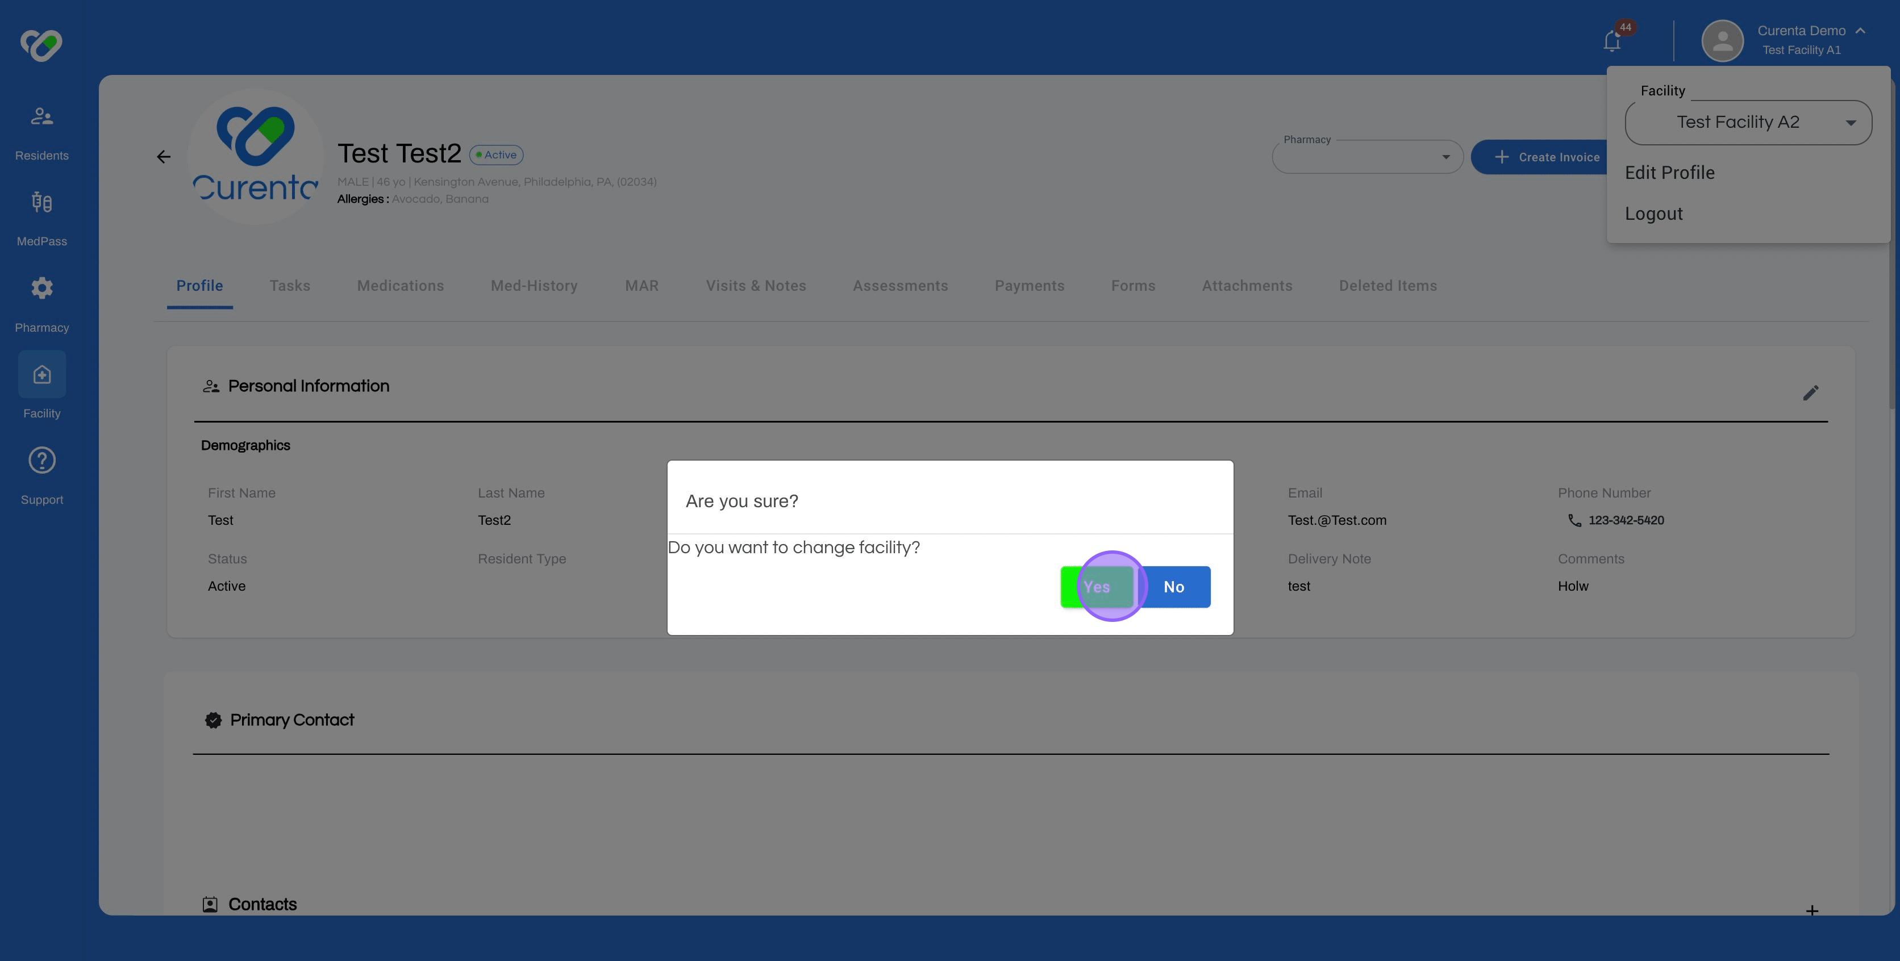This screenshot has height=961, width=1900.
Task: Switch to the Forms tab
Action: click(x=1133, y=286)
